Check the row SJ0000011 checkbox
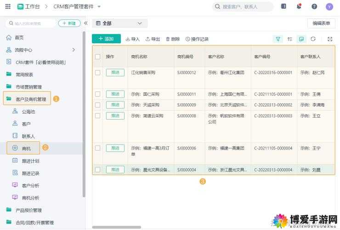 pos(97,94)
